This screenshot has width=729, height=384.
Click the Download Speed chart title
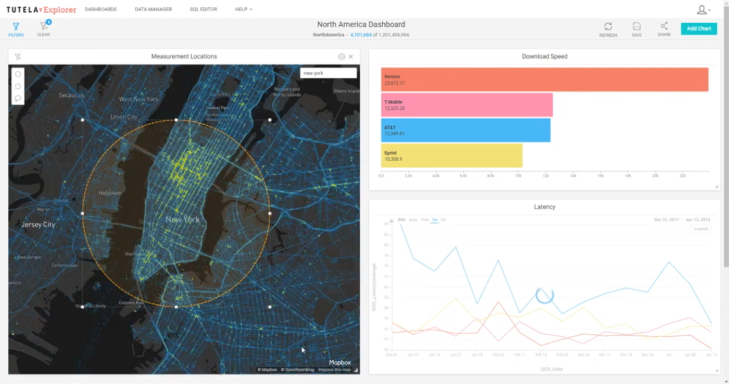tap(545, 57)
